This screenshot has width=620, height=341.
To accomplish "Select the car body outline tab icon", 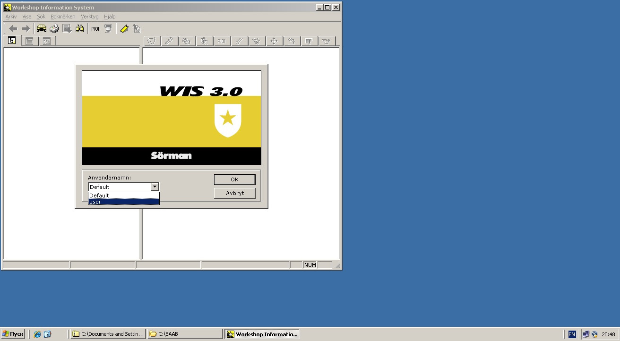I will click(x=151, y=41).
